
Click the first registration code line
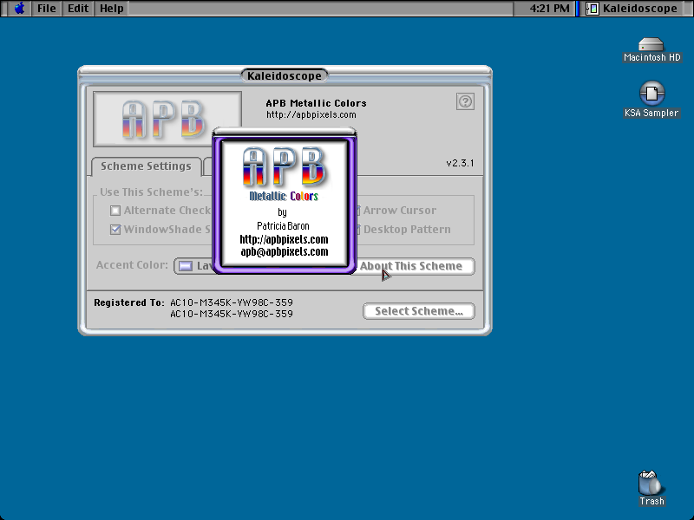pyautogui.click(x=232, y=302)
